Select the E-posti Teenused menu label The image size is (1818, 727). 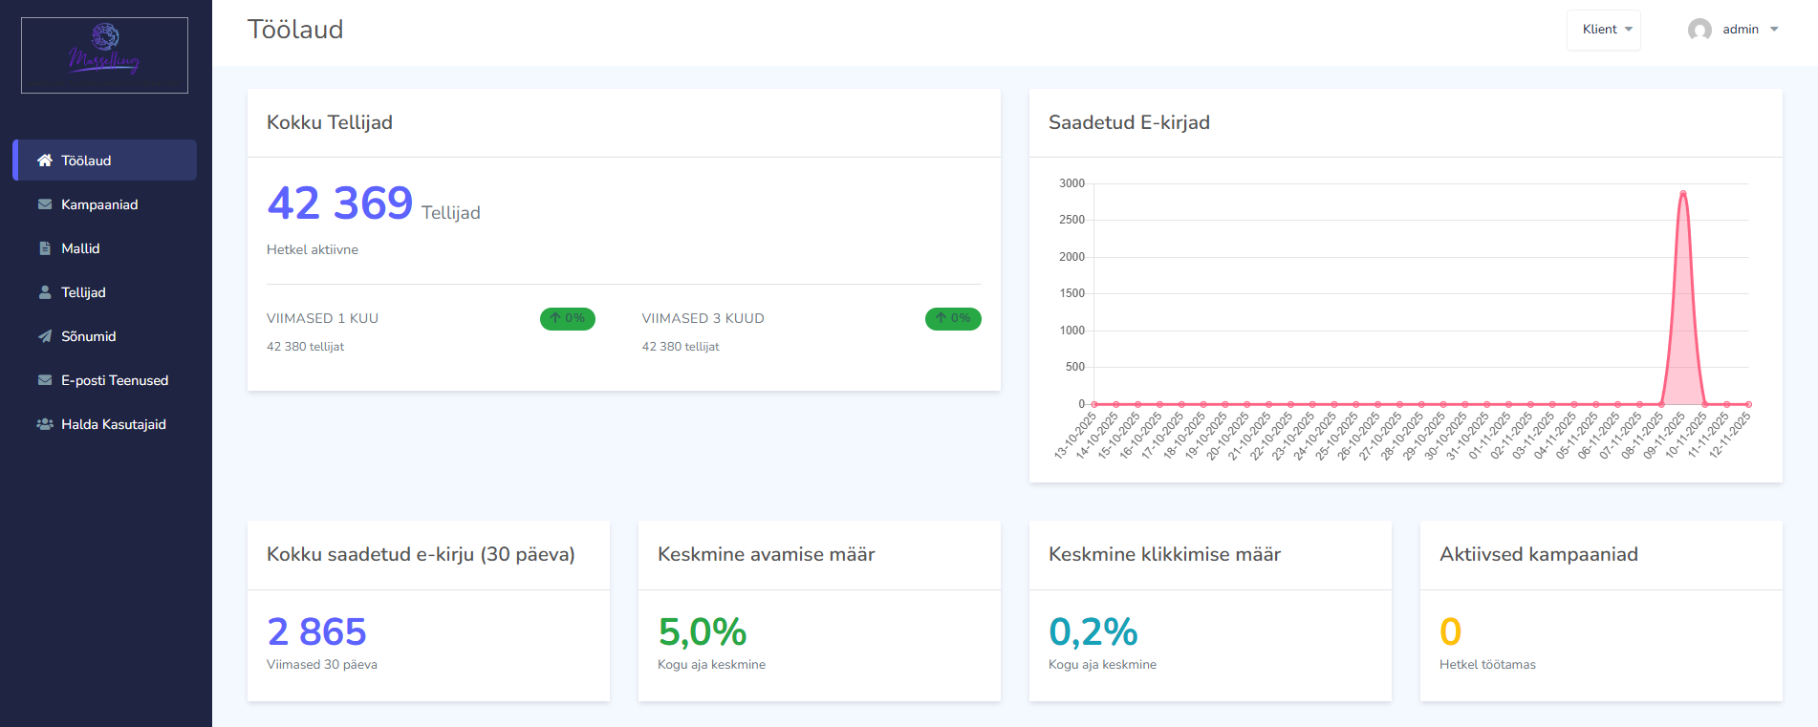point(115,380)
